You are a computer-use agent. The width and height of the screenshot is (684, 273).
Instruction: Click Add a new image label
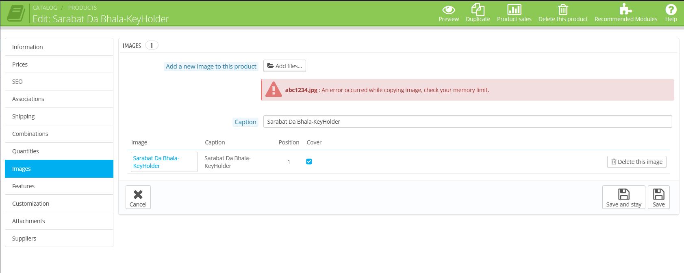point(211,66)
